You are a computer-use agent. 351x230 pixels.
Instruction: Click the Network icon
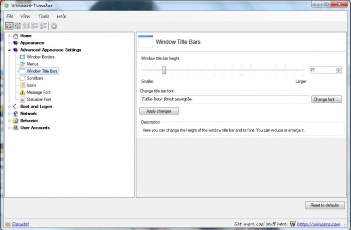(x=16, y=113)
